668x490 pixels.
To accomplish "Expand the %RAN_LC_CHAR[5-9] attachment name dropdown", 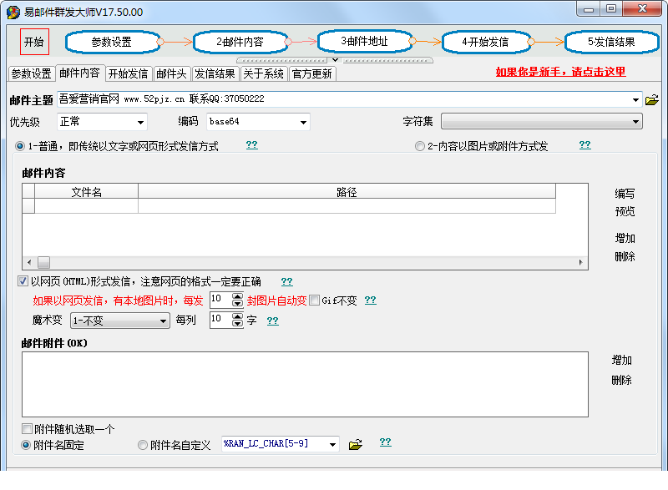I will point(332,445).
